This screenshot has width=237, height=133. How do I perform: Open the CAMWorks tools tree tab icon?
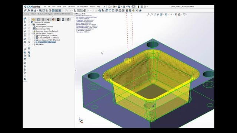pos(68,20)
